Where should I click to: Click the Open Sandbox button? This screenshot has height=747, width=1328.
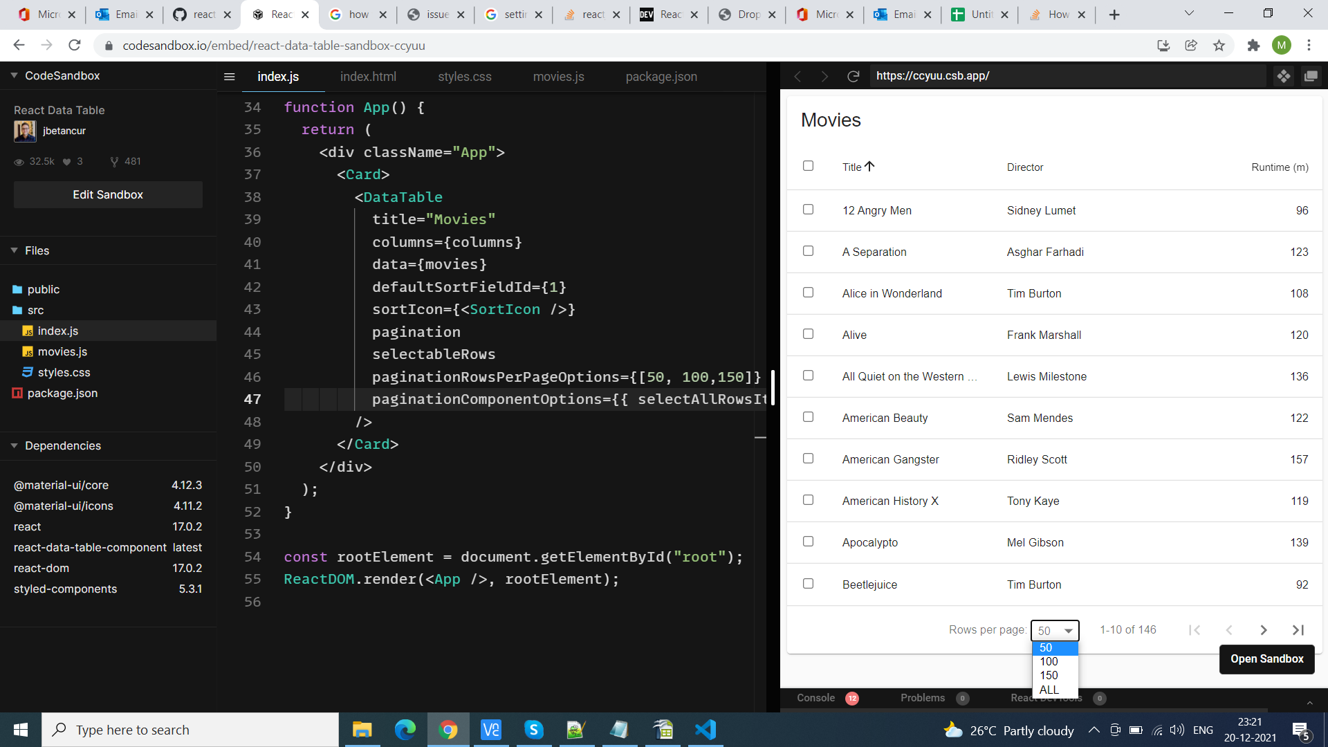tap(1269, 658)
